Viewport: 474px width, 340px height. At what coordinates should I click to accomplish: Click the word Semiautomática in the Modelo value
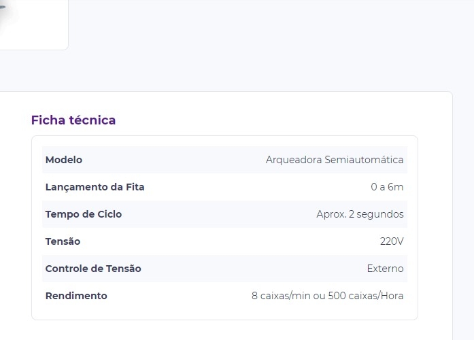click(x=364, y=160)
